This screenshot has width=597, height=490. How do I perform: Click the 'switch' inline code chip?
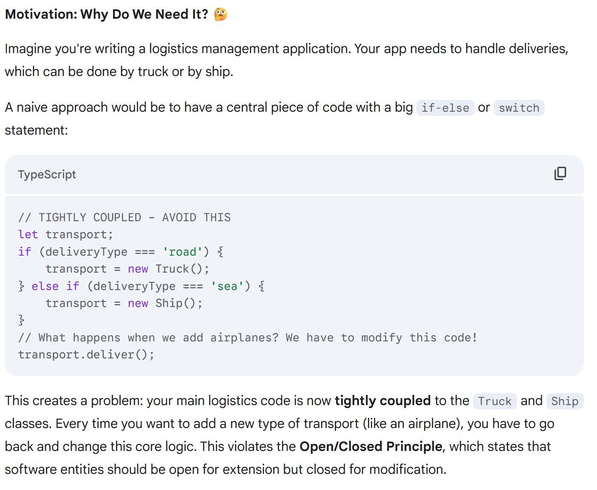coord(519,108)
